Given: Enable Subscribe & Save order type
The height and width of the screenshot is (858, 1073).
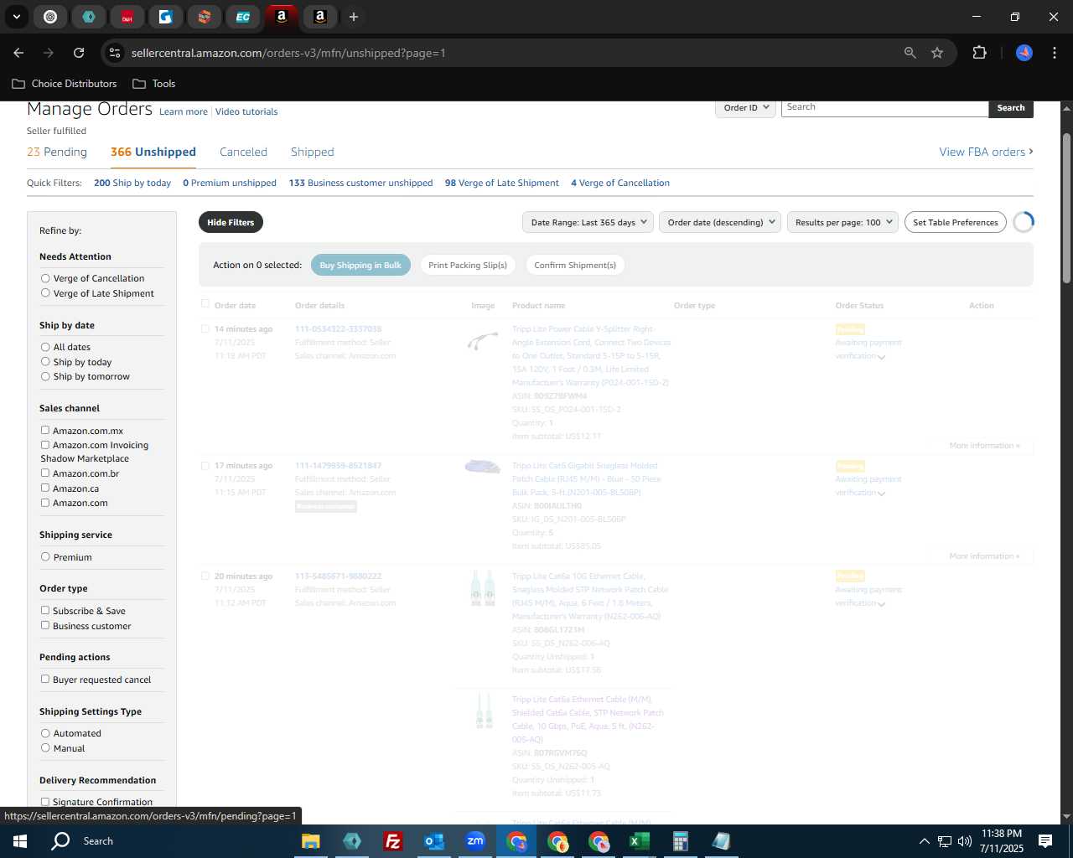Looking at the screenshot, I should click(x=45, y=610).
